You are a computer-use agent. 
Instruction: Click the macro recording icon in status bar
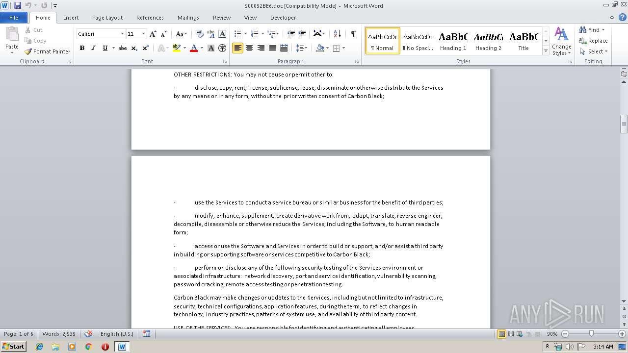click(146, 334)
